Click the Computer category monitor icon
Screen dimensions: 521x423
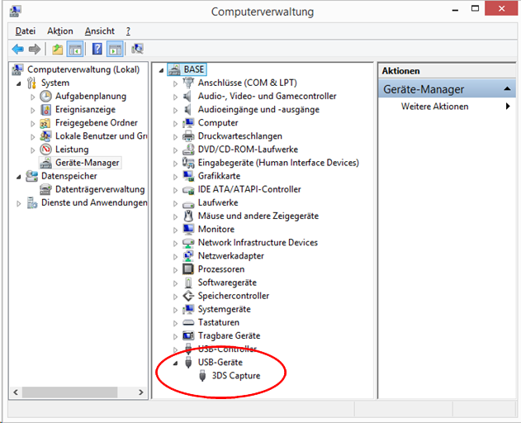[x=188, y=123]
